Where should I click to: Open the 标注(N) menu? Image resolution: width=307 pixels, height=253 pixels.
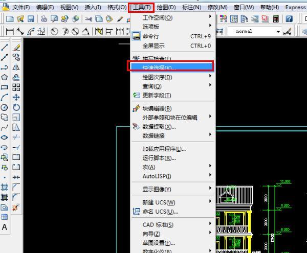pos(191,8)
